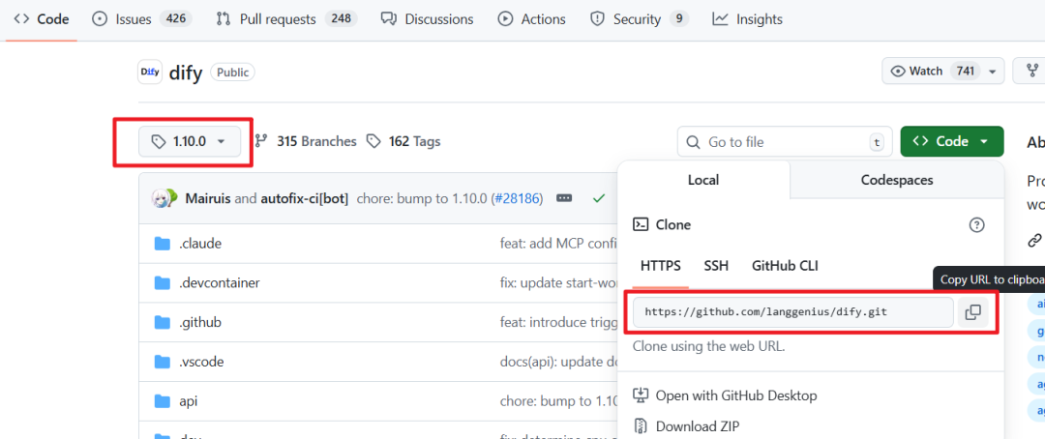Click the api folder icon
This screenshot has width=1045, height=439.
pos(163,401)
